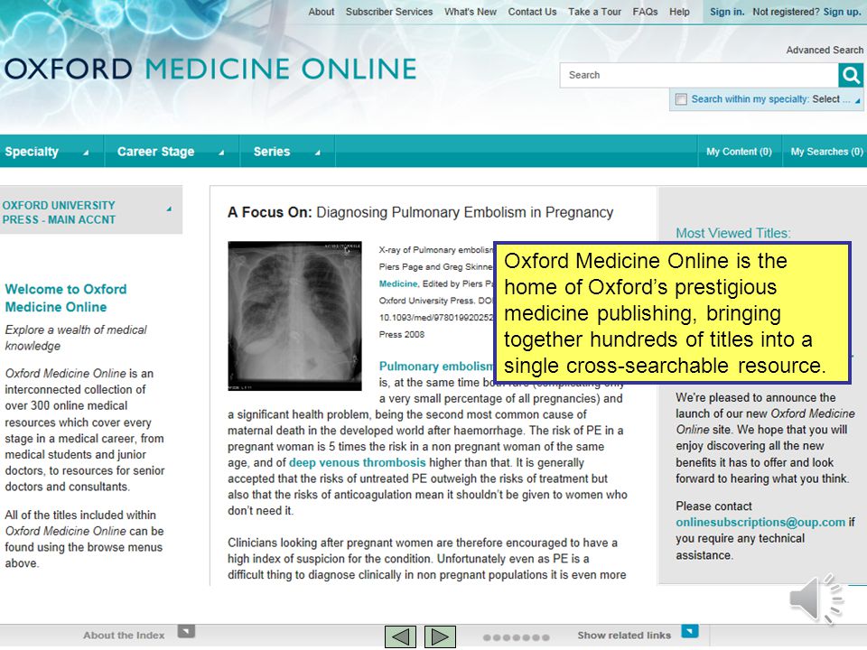Click the 'Explore a wealth of medical knowledge' text

[x=76, y=338]
